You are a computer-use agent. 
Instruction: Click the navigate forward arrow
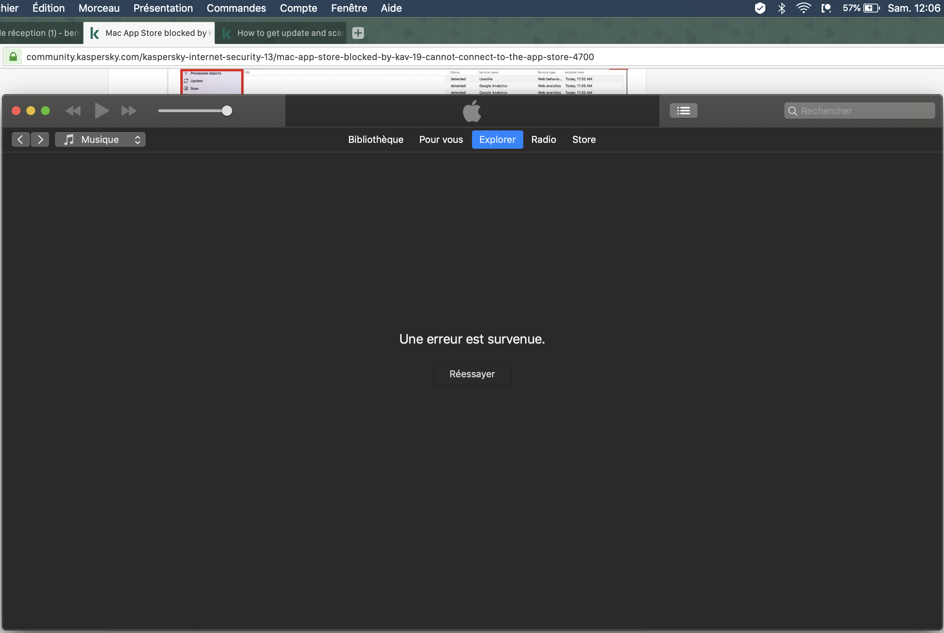click(40, 140)
